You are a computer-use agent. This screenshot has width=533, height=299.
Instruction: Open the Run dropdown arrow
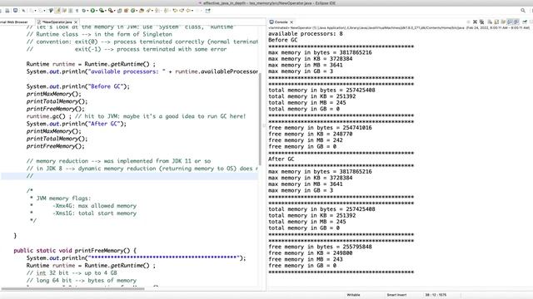[x=97, y=11]
